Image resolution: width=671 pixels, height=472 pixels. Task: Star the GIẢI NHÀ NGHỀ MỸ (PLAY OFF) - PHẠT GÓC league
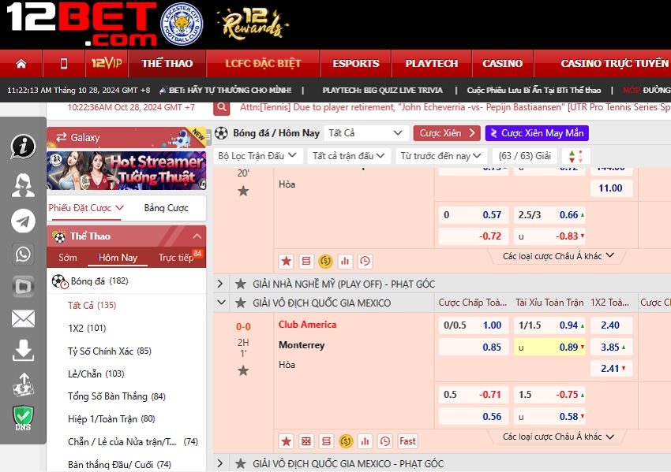coord(241,284)
